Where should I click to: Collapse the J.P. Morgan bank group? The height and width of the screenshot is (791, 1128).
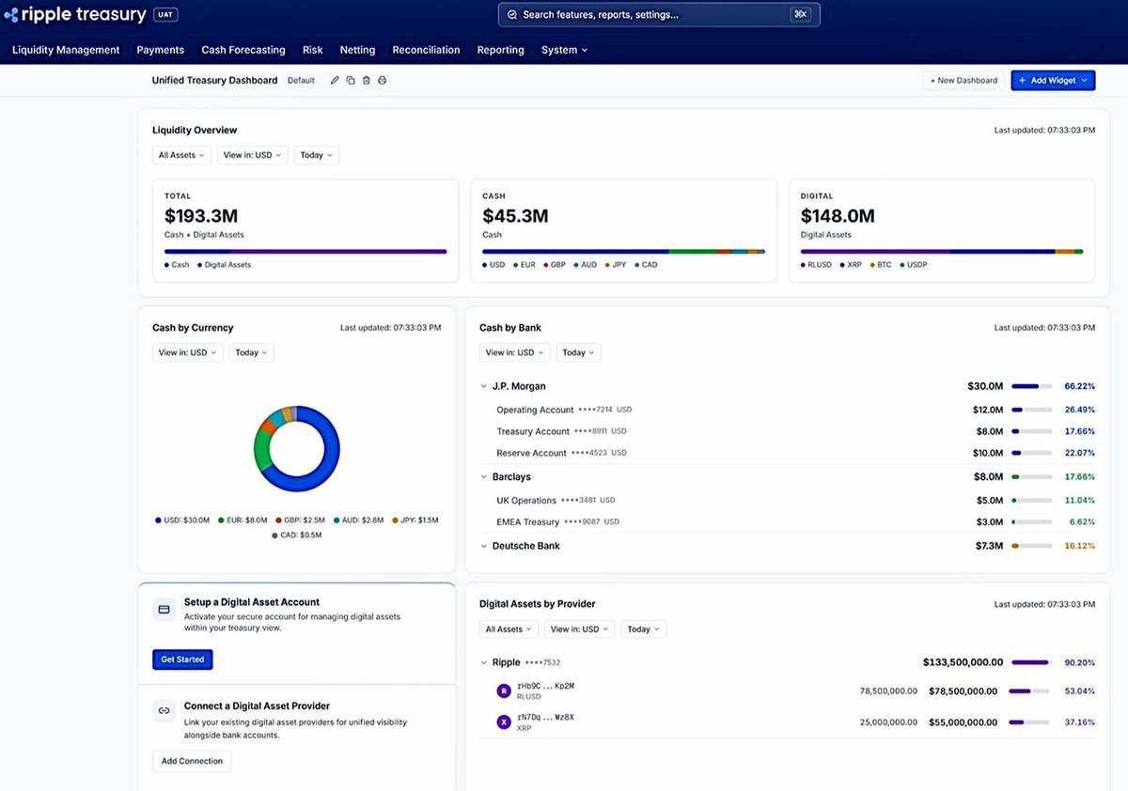pos(483,387)
